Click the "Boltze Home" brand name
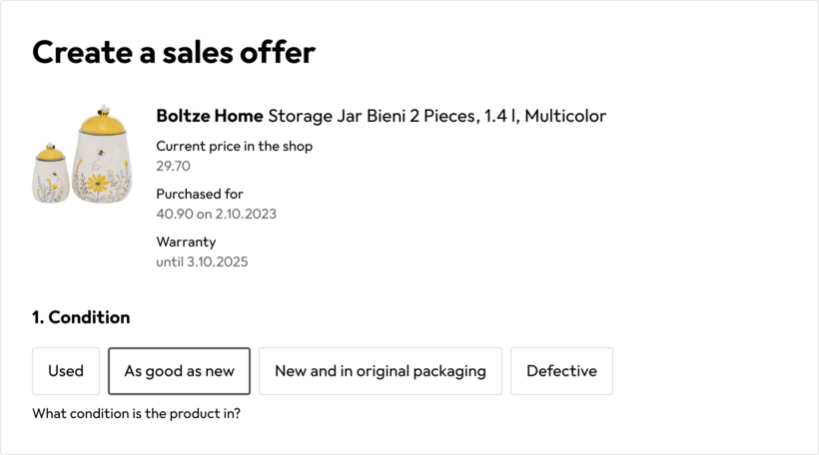 pos(210,116)
